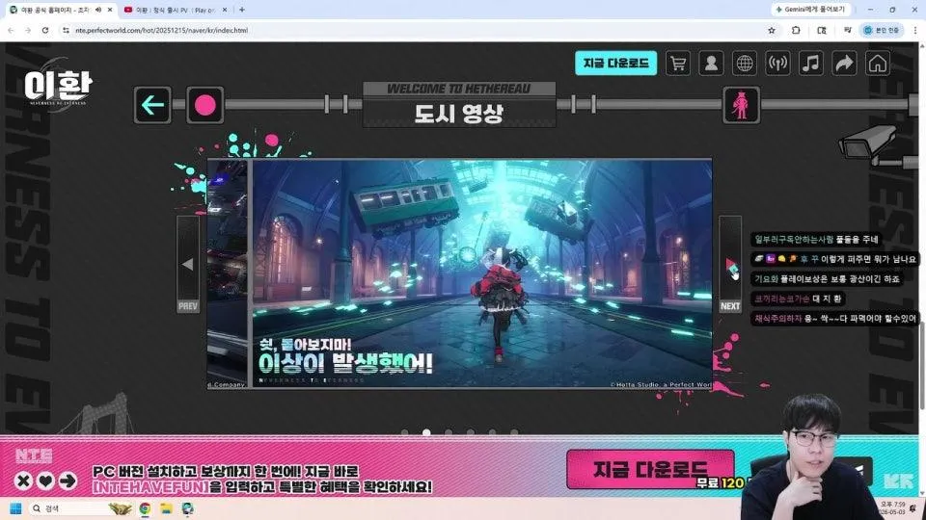Select the partially visible previous video thumbnail
Screen dimensions: 926x520
coord(228,273)
